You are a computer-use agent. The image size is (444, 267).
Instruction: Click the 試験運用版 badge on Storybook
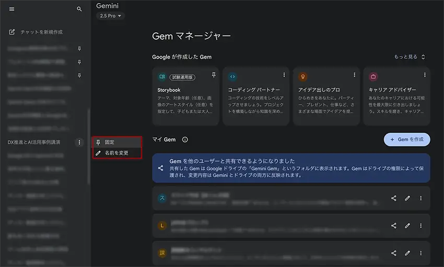[182, 77]
